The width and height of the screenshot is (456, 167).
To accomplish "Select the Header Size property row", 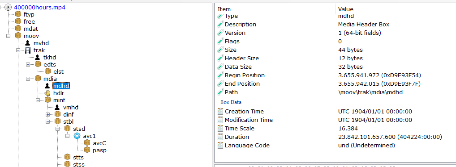I will coord(336,58).
